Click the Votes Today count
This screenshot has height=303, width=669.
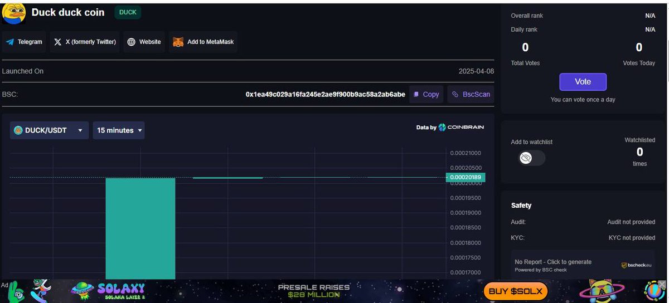click(639, 48)
